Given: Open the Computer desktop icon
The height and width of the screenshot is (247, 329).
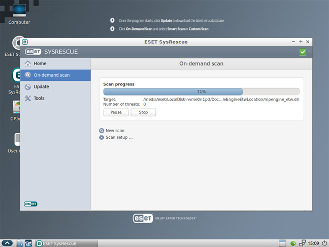Looking at the screenshot, I should coord(19,15).
